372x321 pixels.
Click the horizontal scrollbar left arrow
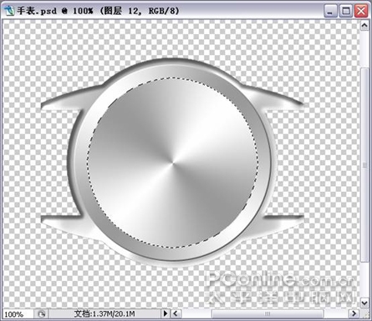point(176,313)
